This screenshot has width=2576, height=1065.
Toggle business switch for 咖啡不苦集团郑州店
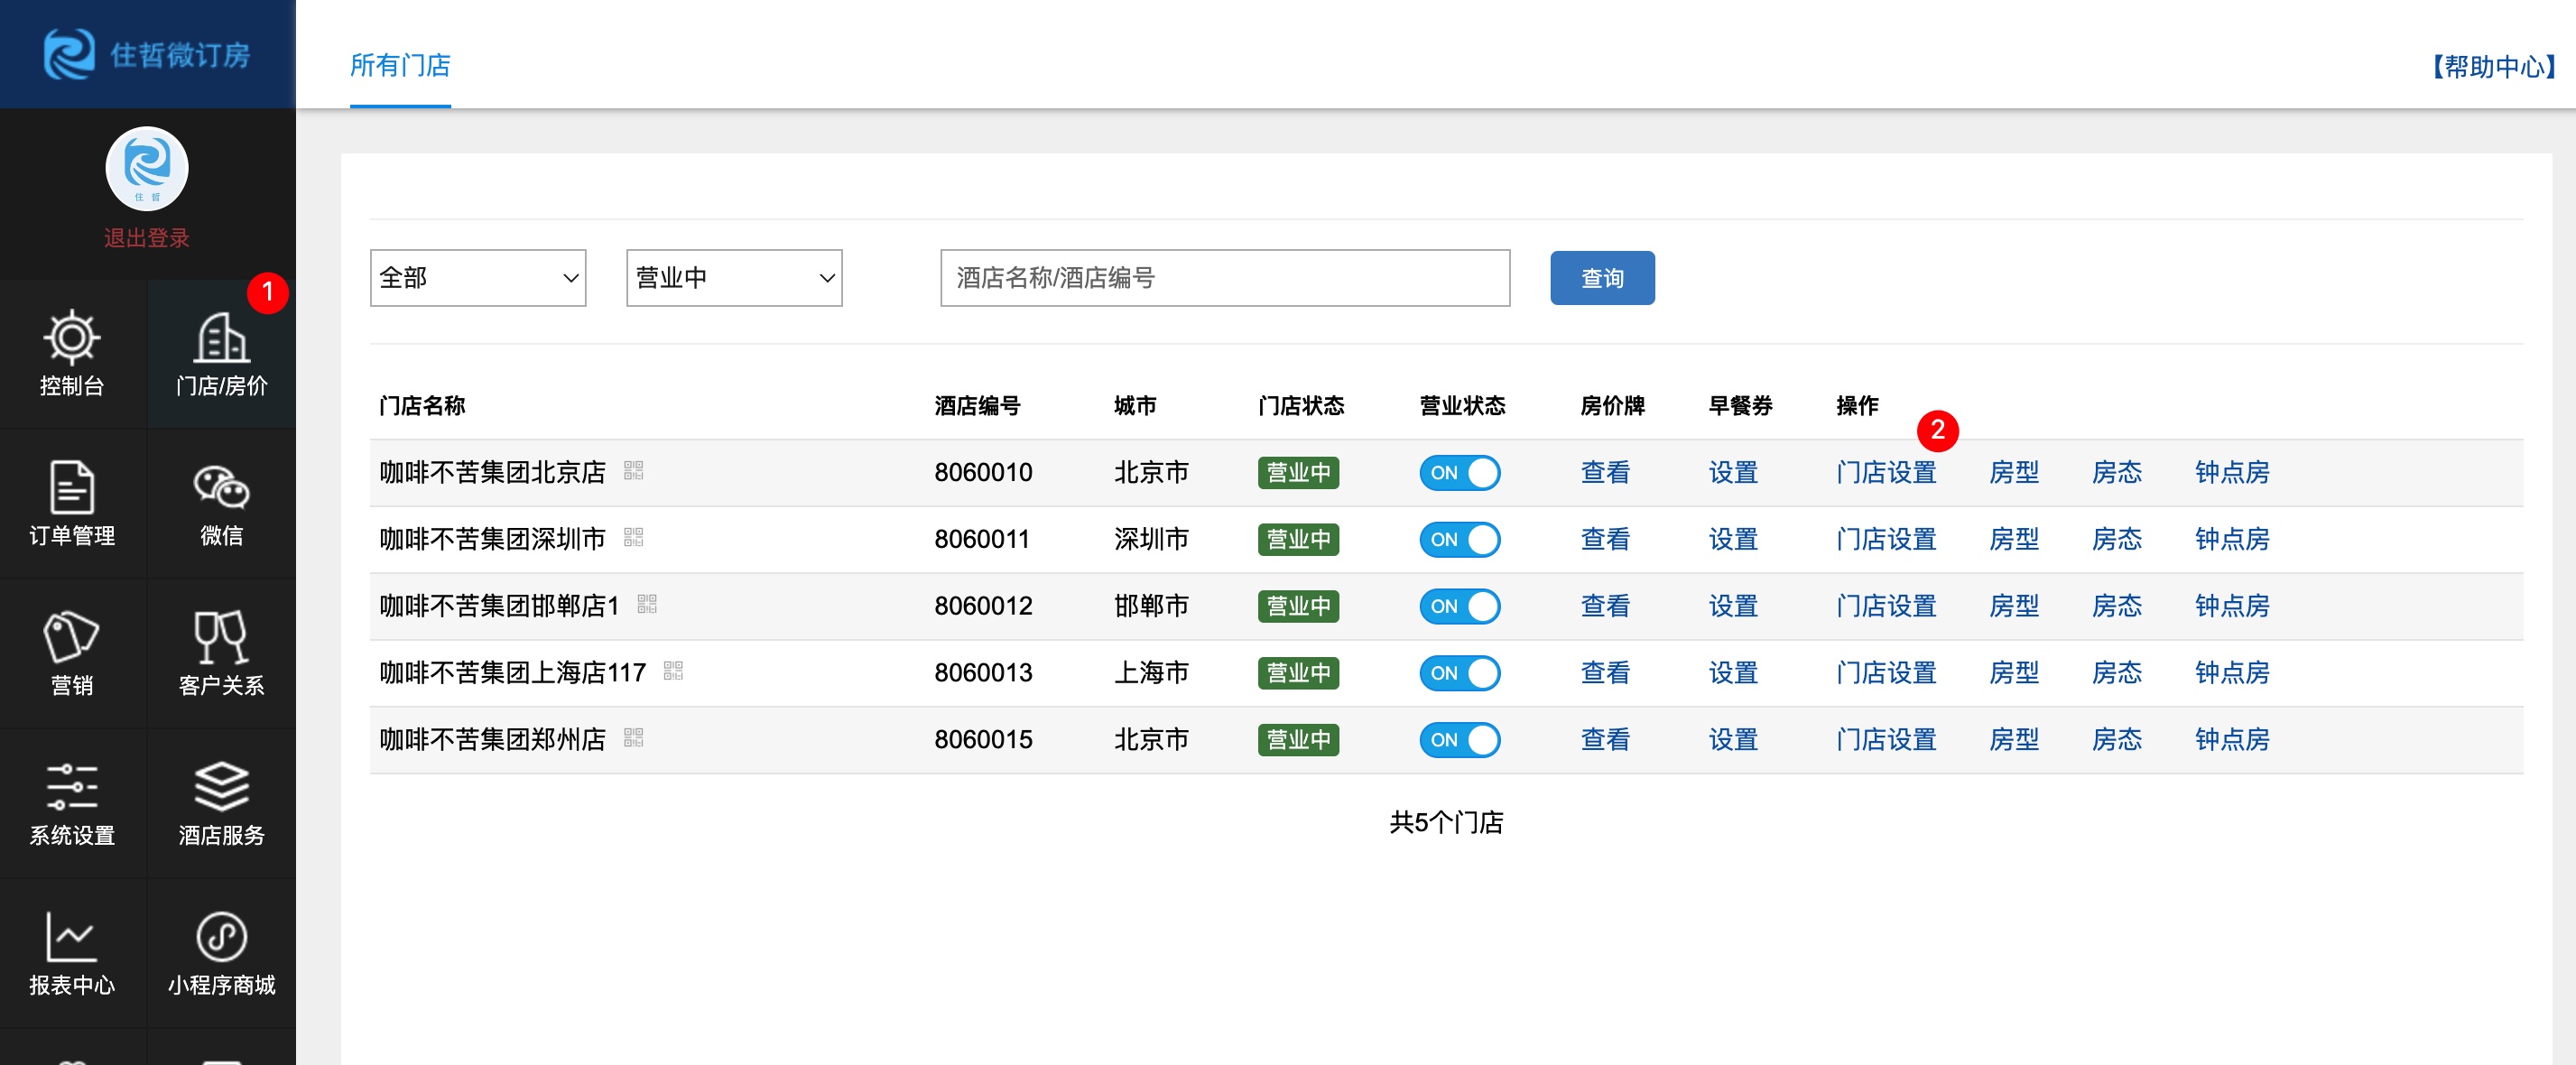(x=1459, y=740)
